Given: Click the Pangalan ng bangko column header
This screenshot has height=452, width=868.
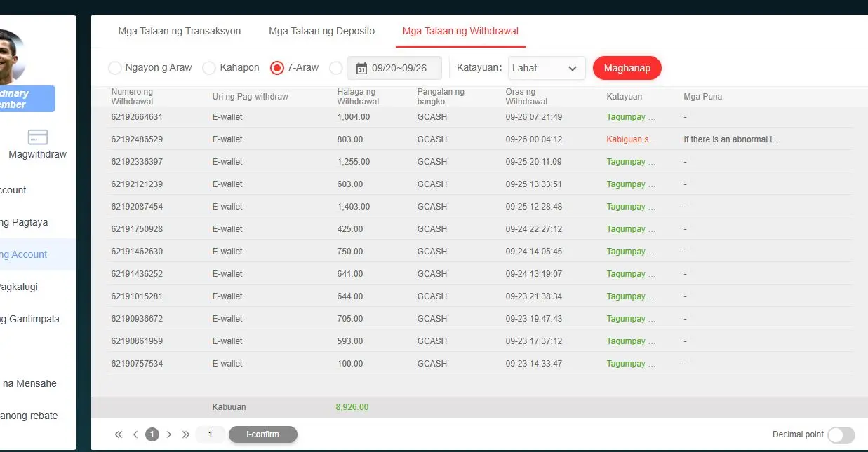Looking at the screenshot, I should 441,97.
